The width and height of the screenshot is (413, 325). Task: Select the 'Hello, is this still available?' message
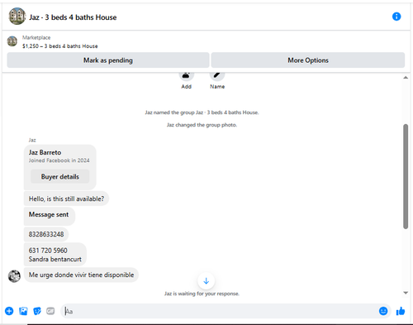pos(66,198)
